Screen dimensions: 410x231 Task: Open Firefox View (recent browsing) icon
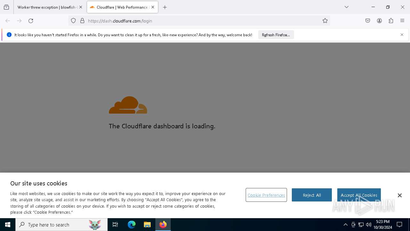(x=6, y=7)
